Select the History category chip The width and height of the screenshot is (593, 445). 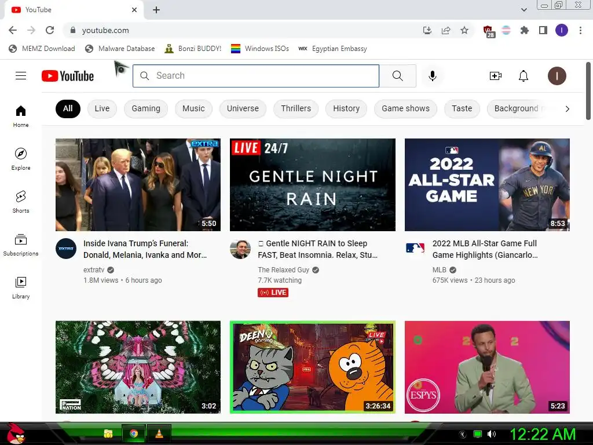pos(346,108)
